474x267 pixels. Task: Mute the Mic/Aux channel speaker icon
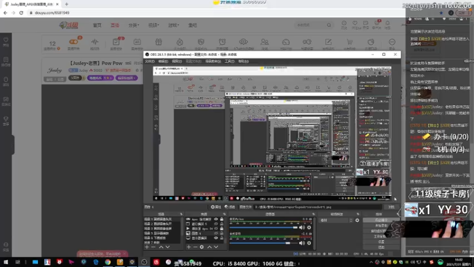(x=302, y=227)
